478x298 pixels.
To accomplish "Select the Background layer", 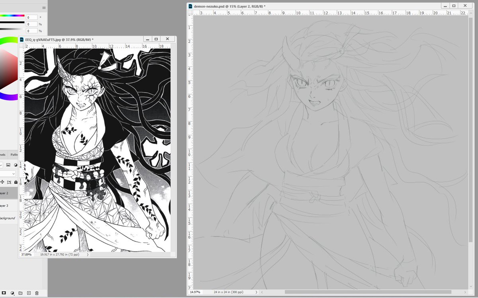I will 9,218.
